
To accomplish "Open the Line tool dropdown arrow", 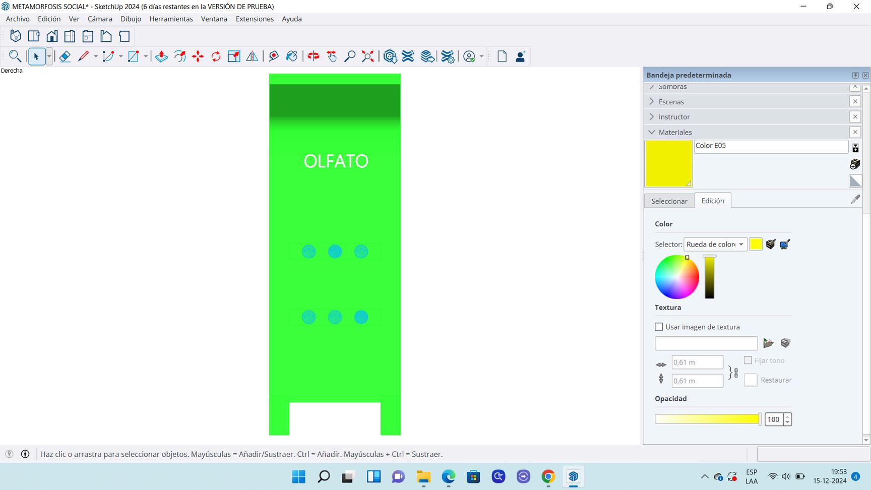I will pyautogui.click(x=96, y=56).
